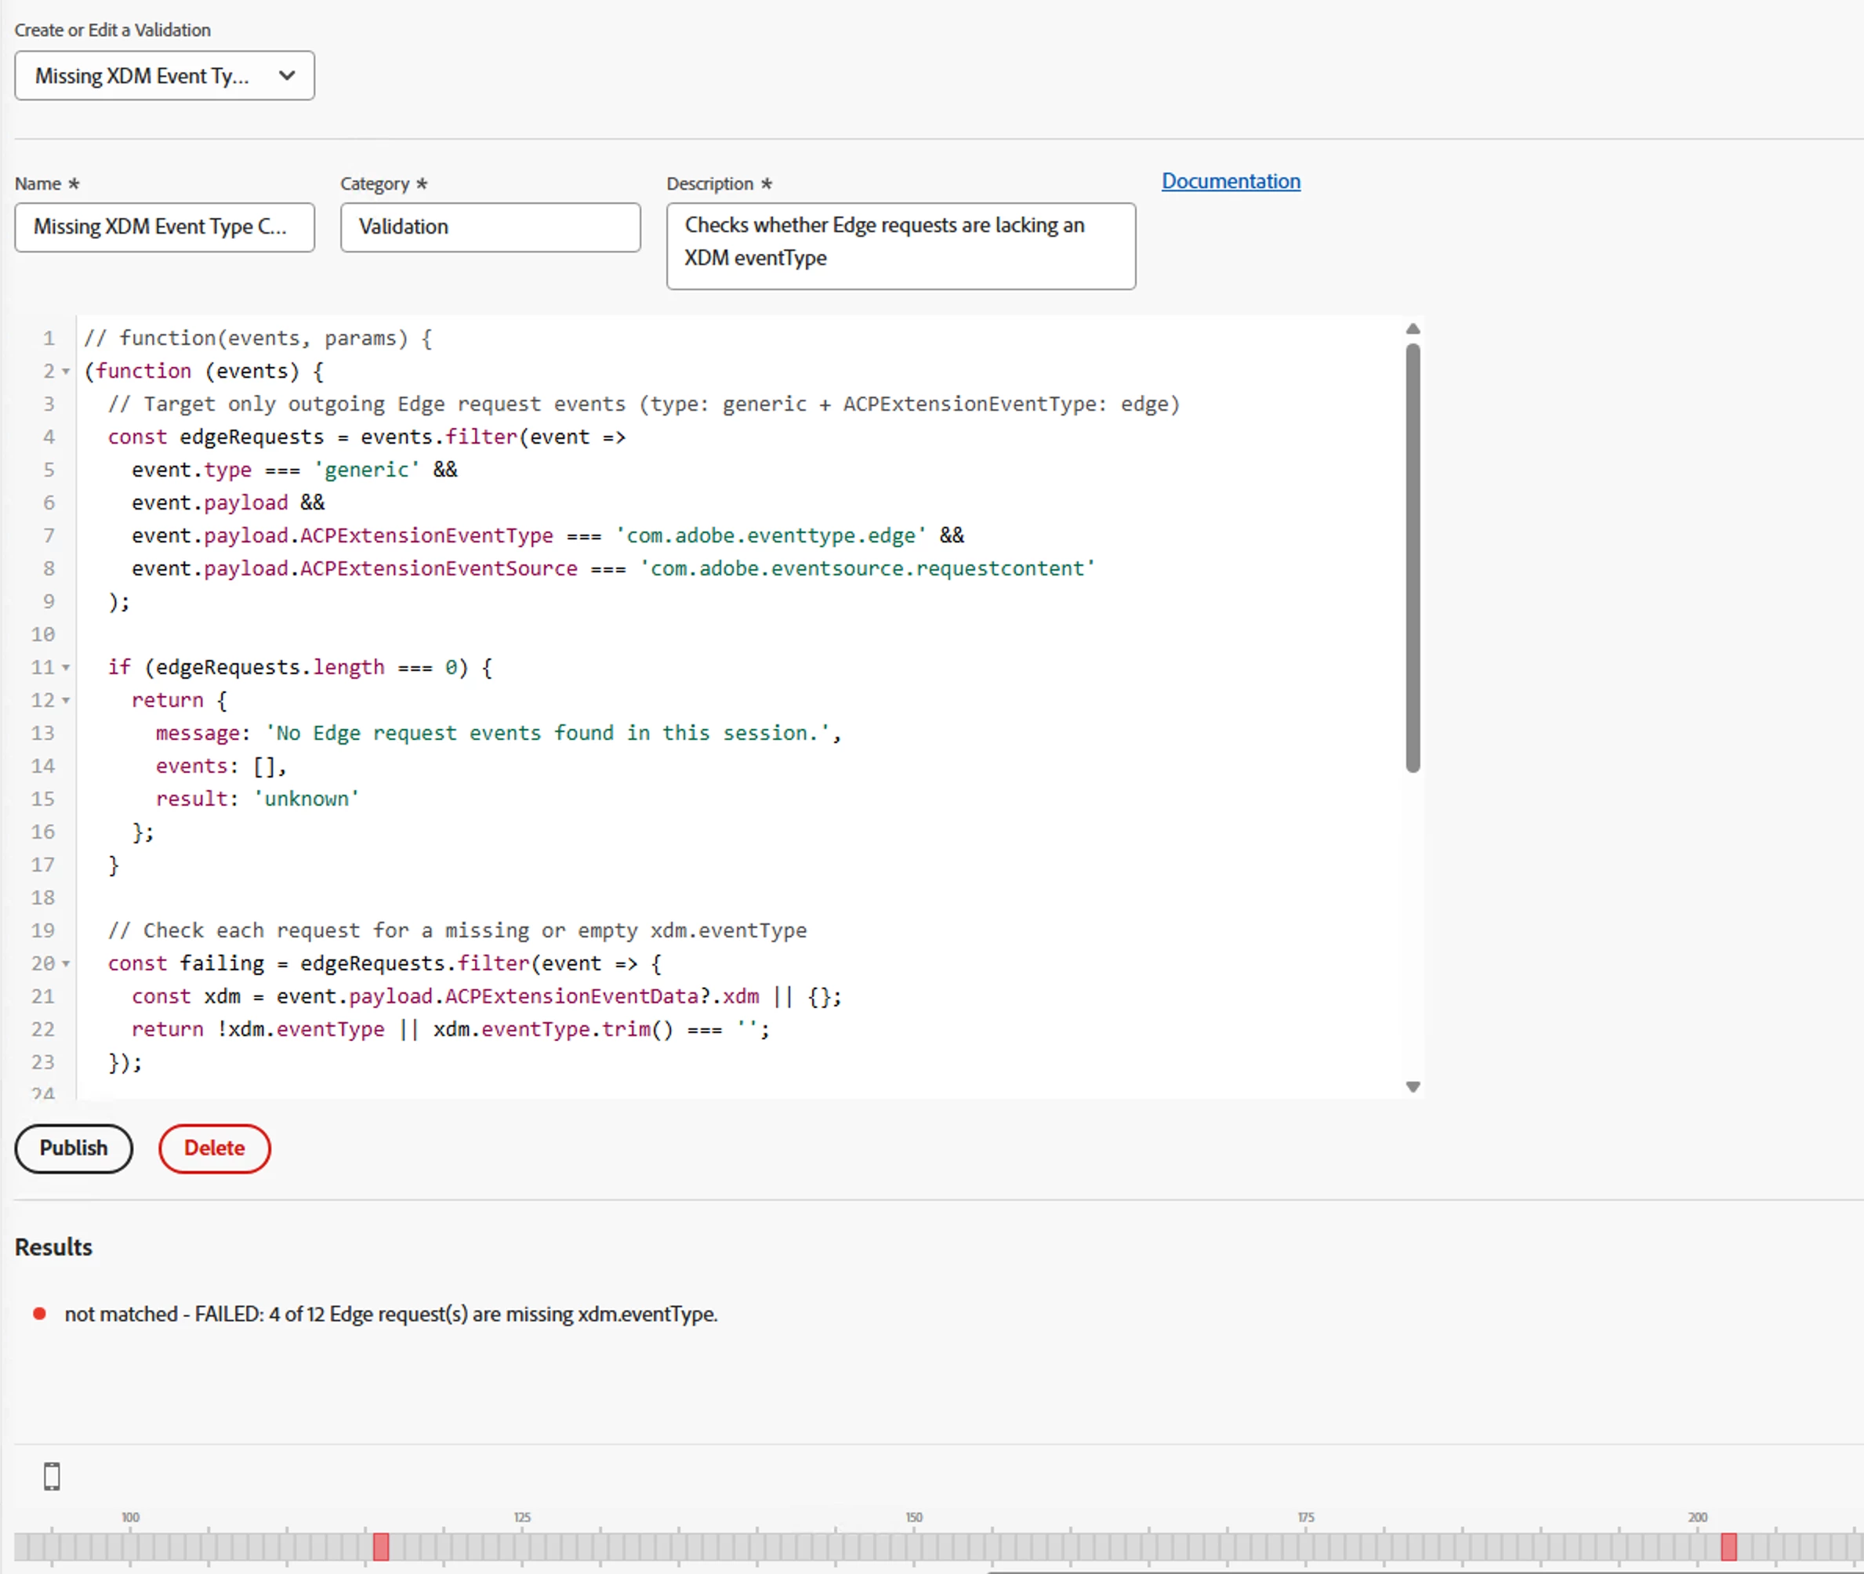The image size is (1864, 1574).
Task: Click the Category input field
Action: tap(490, 227)
